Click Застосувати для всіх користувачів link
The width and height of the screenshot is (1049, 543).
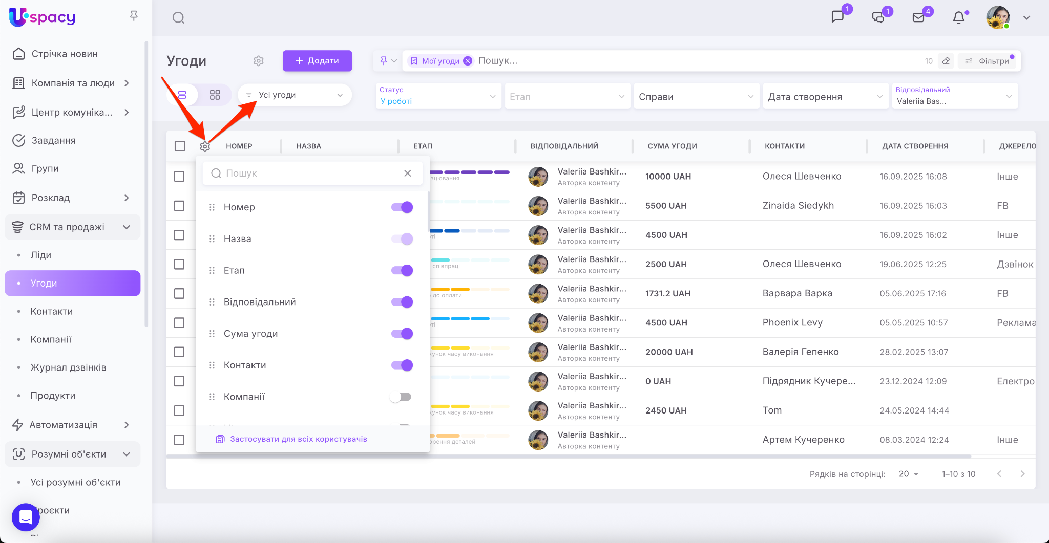coord(298,439)
